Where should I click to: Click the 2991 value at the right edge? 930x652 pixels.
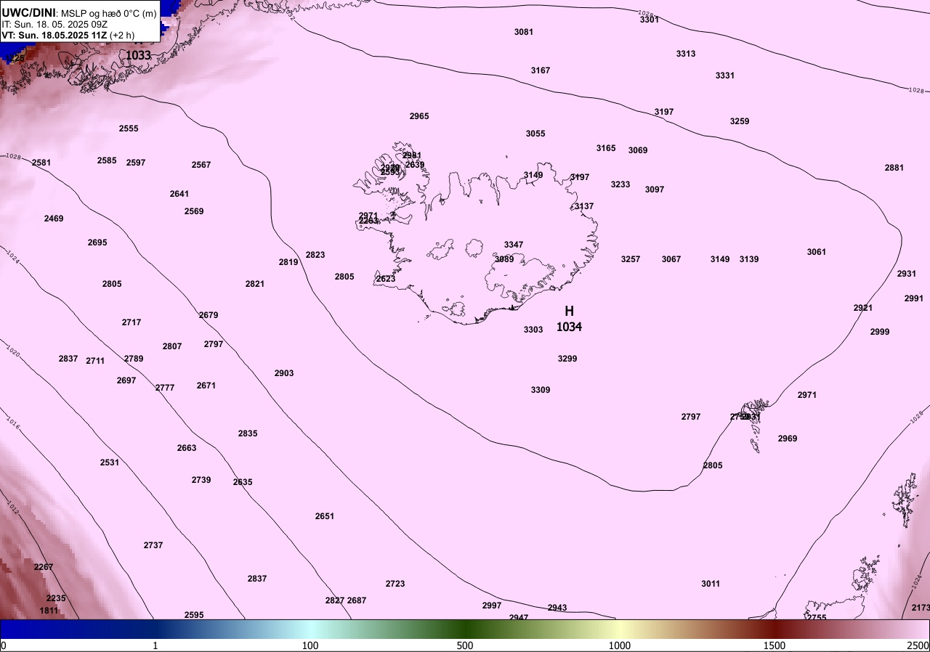click(x=914, y=298)
